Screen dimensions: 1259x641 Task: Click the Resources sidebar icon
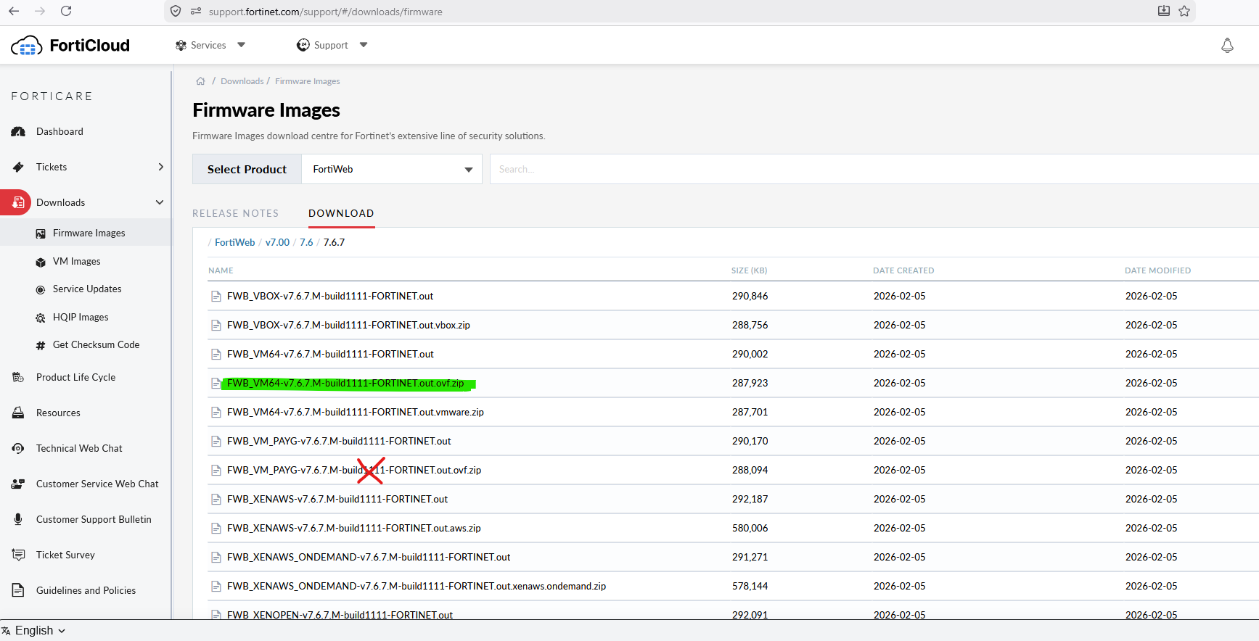coord(18,413)
